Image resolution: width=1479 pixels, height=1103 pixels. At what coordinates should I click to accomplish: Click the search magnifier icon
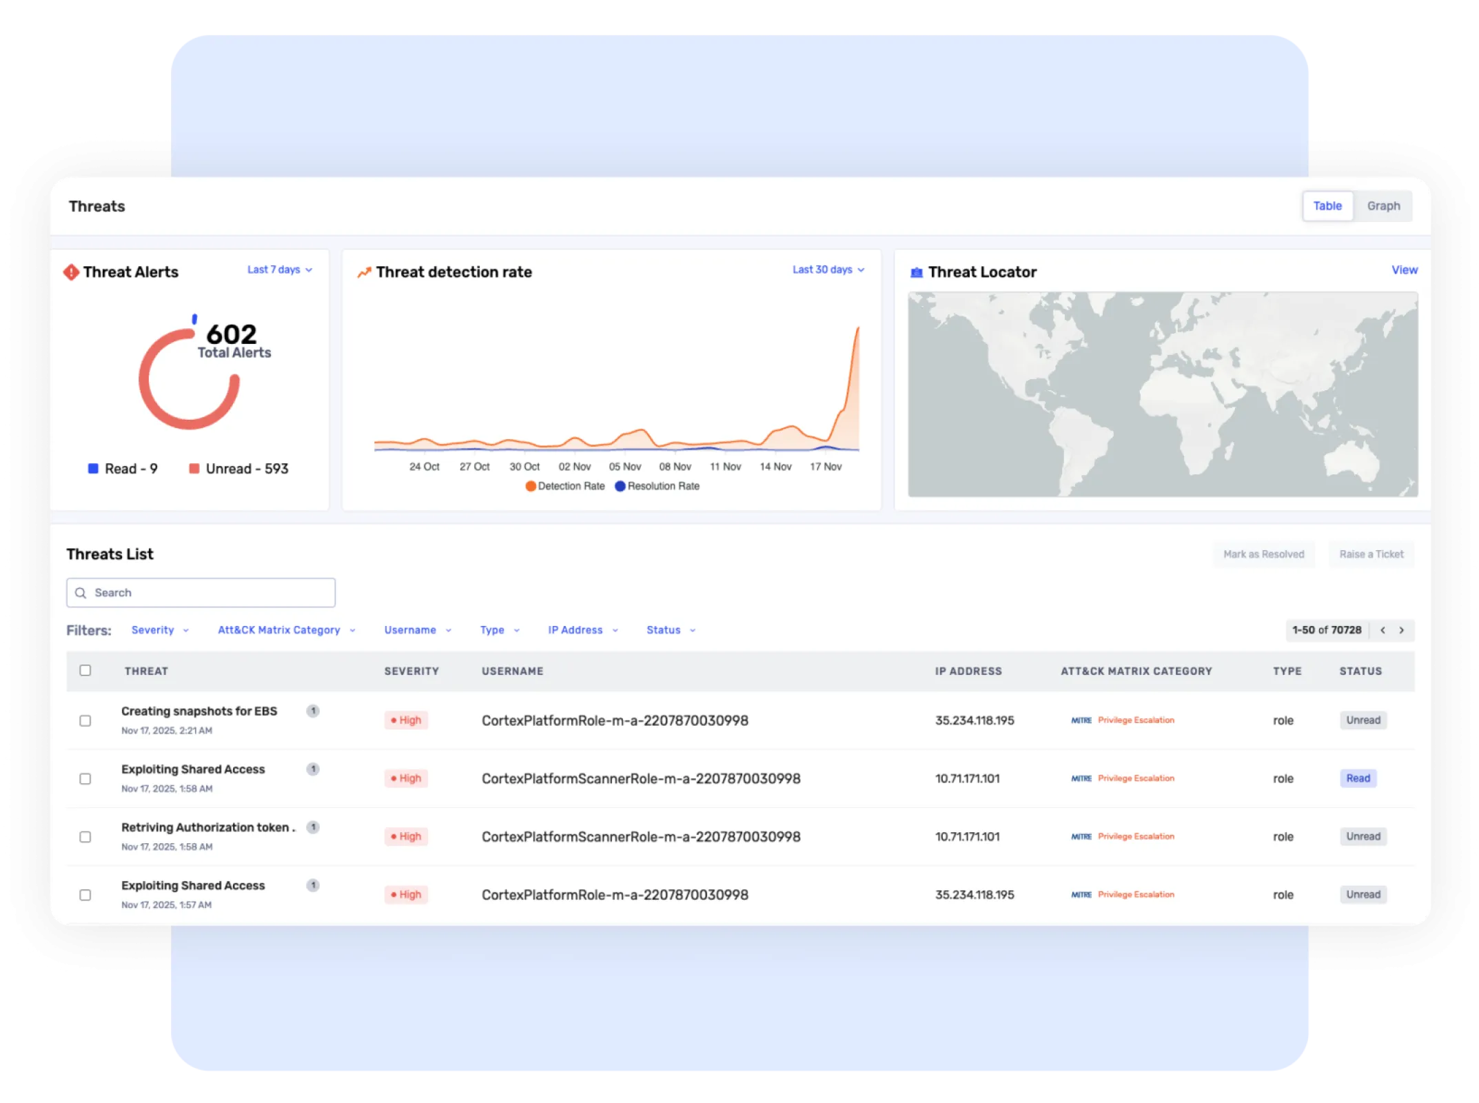(x=81, y=593)
